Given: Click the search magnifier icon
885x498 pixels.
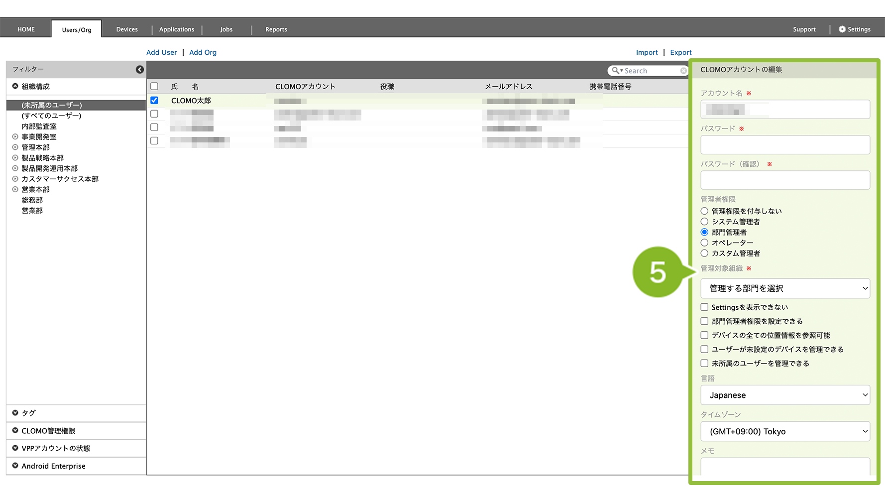Looking at the screenshot, I should coord(616,71).
